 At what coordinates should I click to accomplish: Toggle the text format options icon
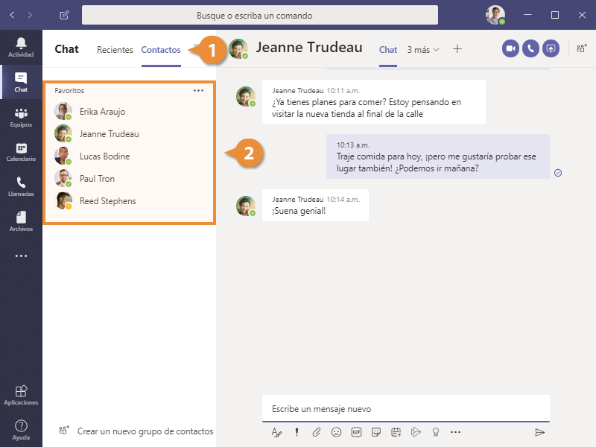pos(276,432)
